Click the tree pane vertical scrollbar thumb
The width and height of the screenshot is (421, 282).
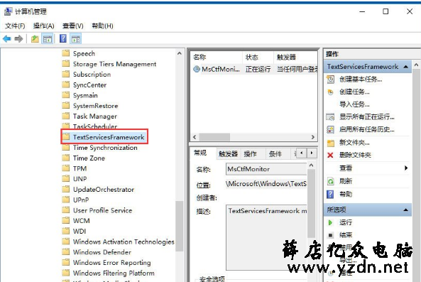pyautogui.click(x=180, y=226)
